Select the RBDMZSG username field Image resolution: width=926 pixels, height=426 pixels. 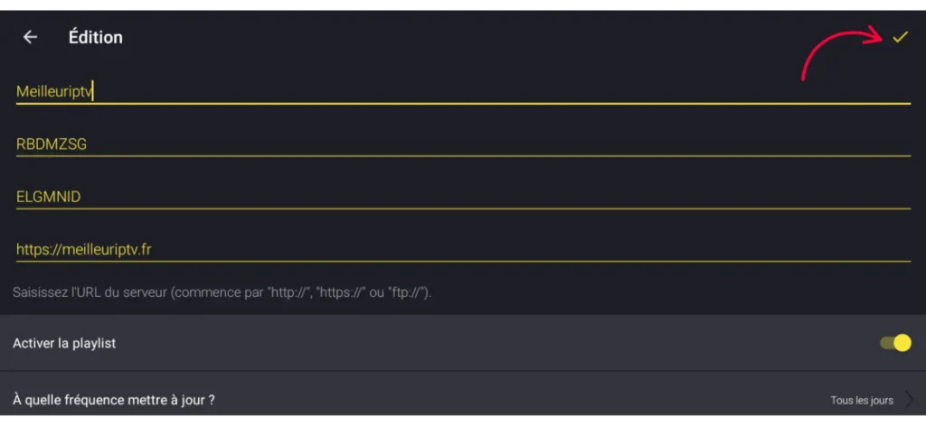click(x=52, y=144)
